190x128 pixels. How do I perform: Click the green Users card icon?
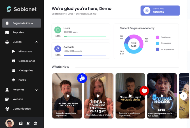coord(58,30)
